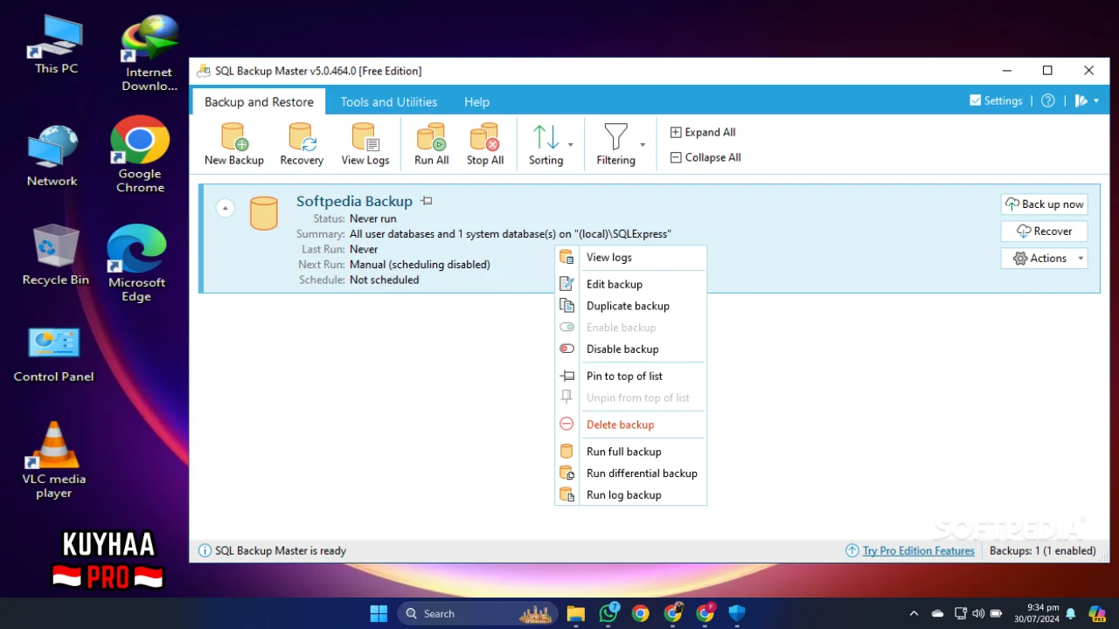
Task: Click the notification bell in taskbar
Action: click(x=1070, y=613)
